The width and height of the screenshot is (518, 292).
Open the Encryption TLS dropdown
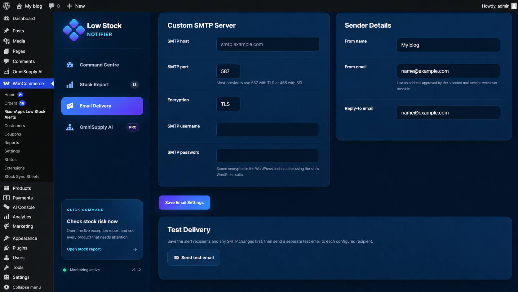point(228,104)
